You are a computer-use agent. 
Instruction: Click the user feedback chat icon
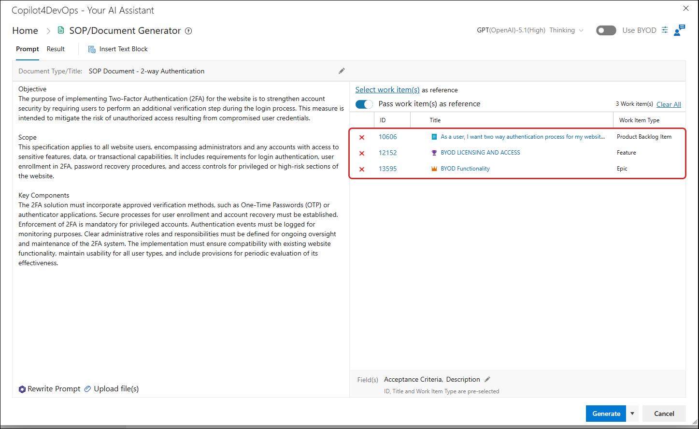pyautogui.click(x=679, y=30)
